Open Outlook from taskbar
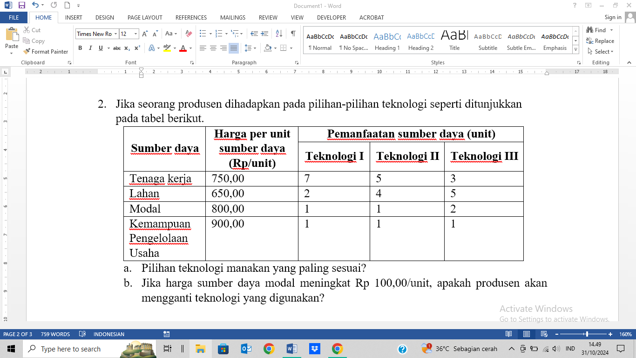This screenshot has height=358, width=636. (246, 349)
